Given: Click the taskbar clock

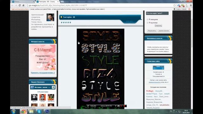Looking at the screenshot, I should [186, 112].
